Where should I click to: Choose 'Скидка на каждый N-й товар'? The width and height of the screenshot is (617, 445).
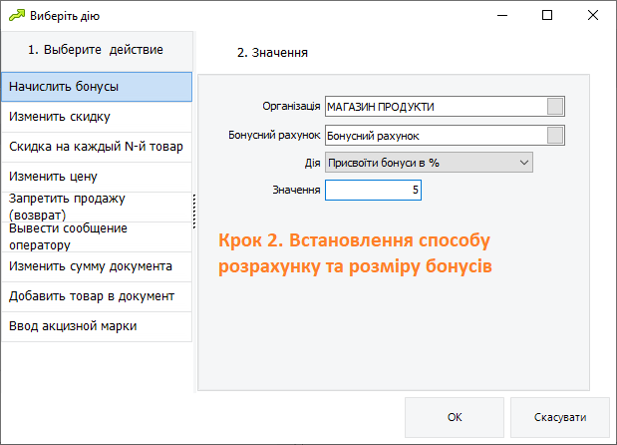pyautogui.click(x=97, y=147)
